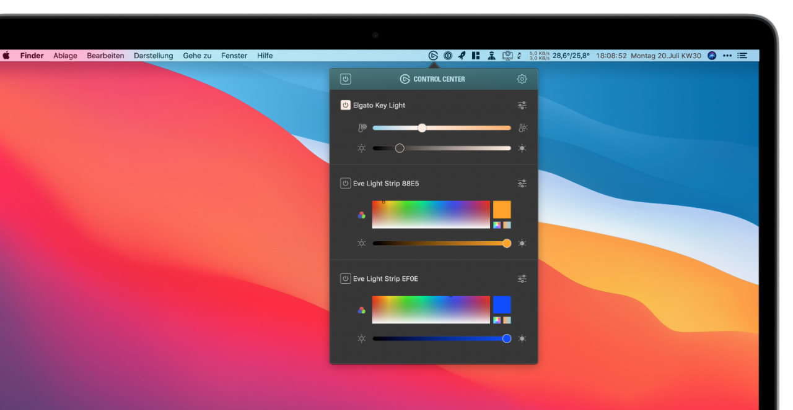
Task: Open Eve Light Strip 88E5 settings icon
Action: point(522,184)
